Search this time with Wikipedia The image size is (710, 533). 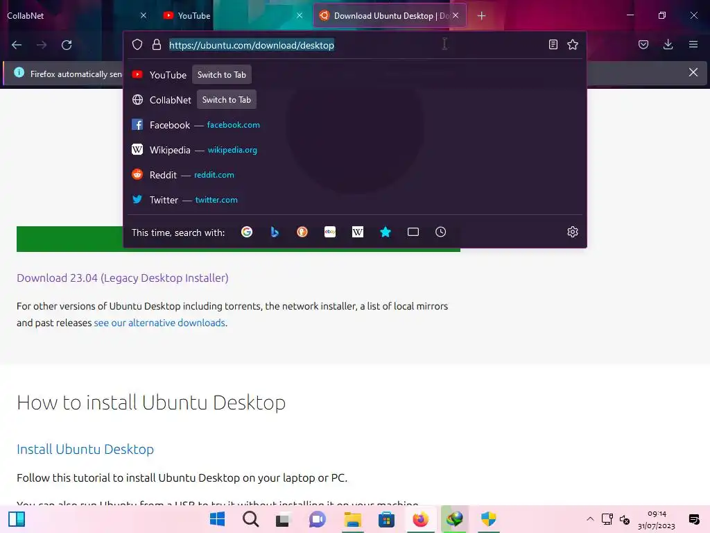(x=358, y=232)
